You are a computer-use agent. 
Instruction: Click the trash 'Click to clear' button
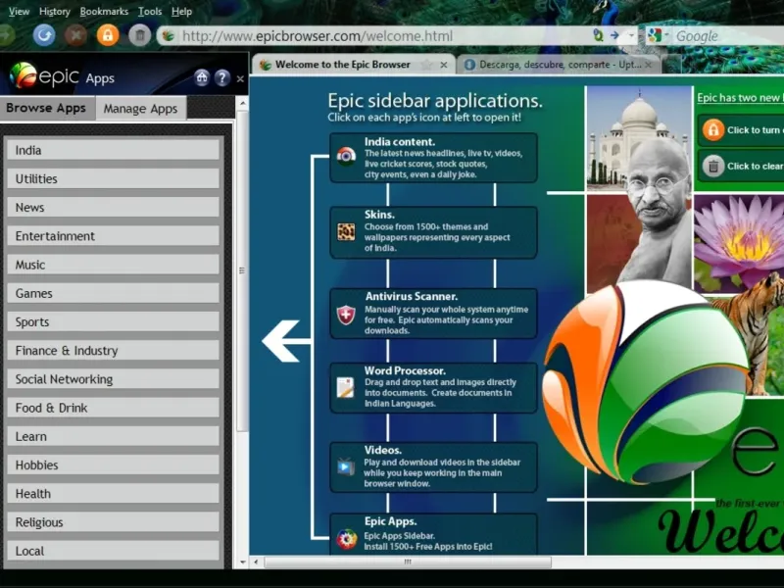(x=742, y=166)
